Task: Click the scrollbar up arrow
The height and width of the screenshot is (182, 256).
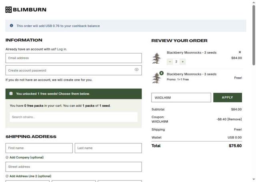Action: point(254,2)
